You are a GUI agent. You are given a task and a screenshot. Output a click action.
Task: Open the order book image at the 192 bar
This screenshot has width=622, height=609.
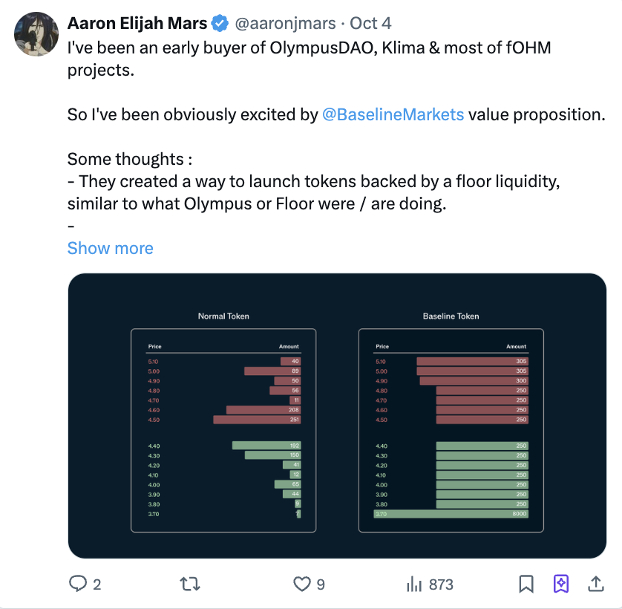[x=266, y=446]
